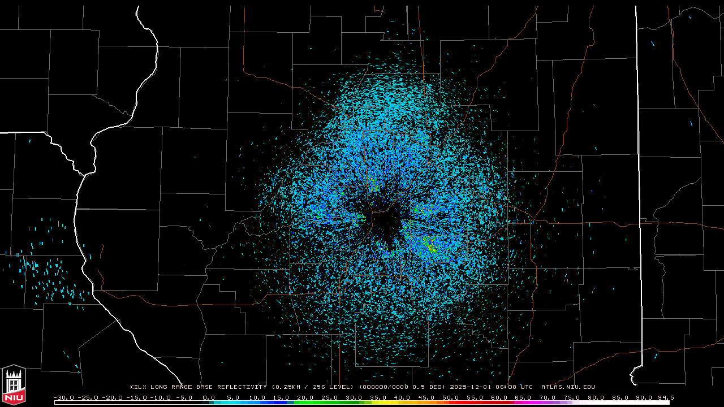Click the KILX Long Range Base Reflectivity title
The width and height of the screenshot is (724, 407).
coord(198,387)
